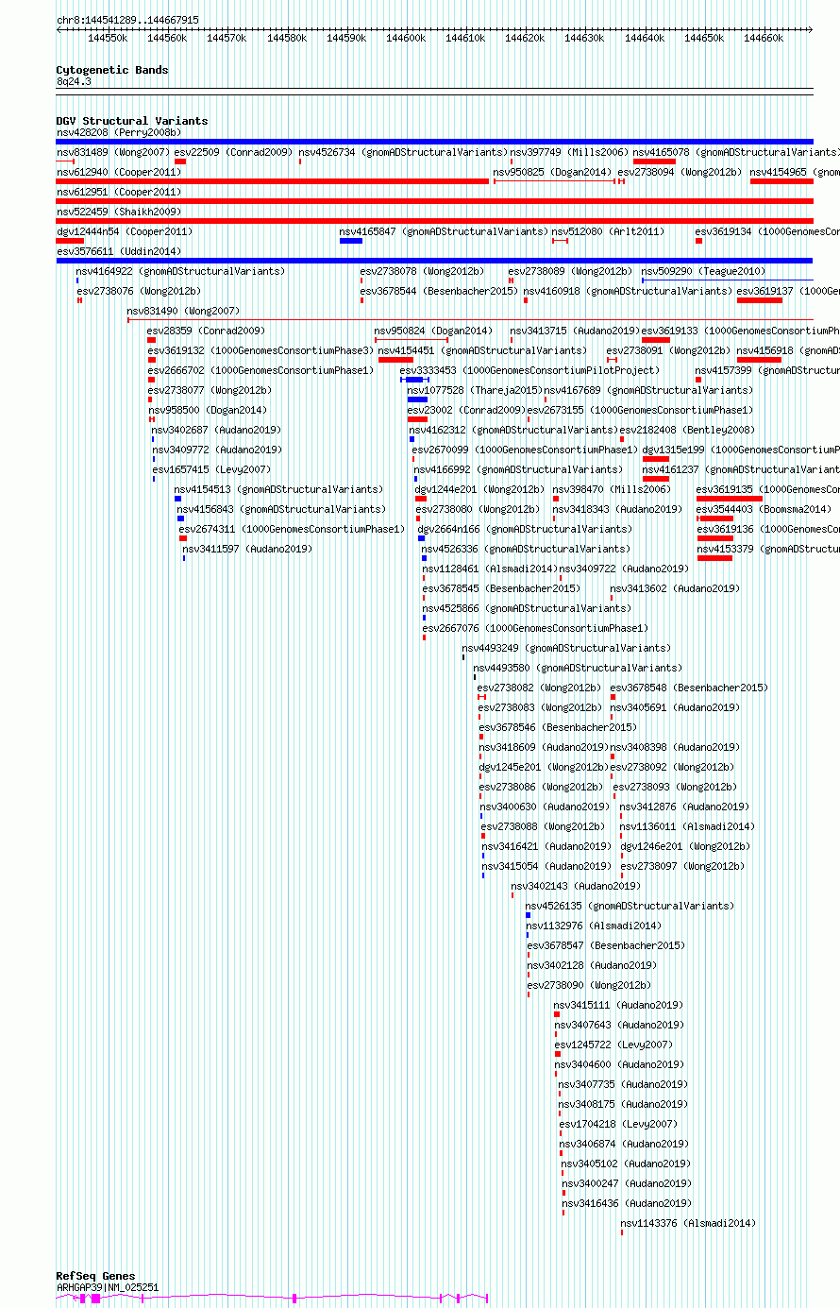Click the 144660k ruler tick label
840x1308 pixels.
(x=764, y=38)
